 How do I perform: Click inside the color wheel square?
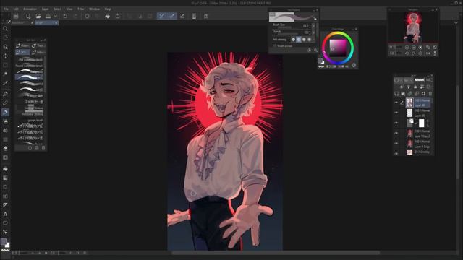(x=338, y=48)
